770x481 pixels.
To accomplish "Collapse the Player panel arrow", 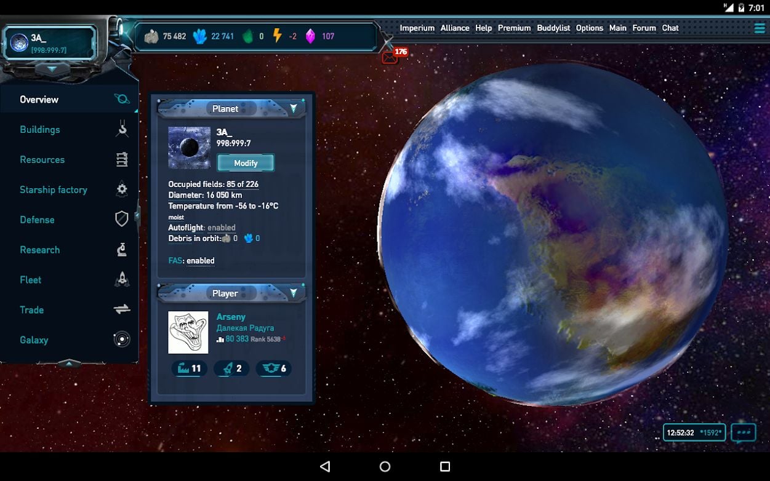I will (x=293, y=293).
